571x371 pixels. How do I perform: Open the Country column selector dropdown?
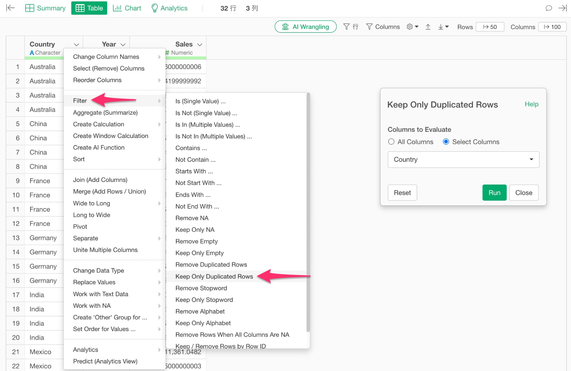[463, 159]
